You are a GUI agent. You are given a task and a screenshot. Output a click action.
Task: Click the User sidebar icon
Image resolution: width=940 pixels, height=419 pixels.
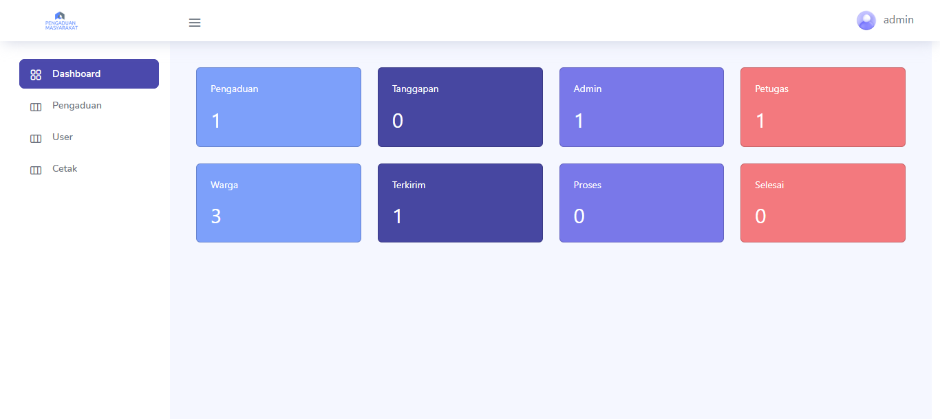tap(36, 138)
